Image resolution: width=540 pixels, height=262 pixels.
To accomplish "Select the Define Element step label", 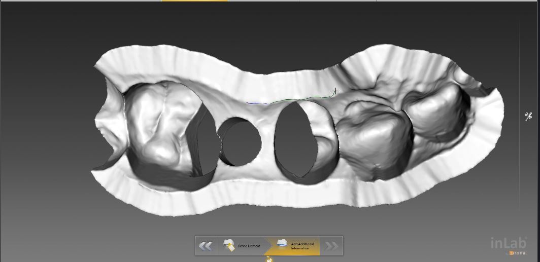I will pos(249,246).
